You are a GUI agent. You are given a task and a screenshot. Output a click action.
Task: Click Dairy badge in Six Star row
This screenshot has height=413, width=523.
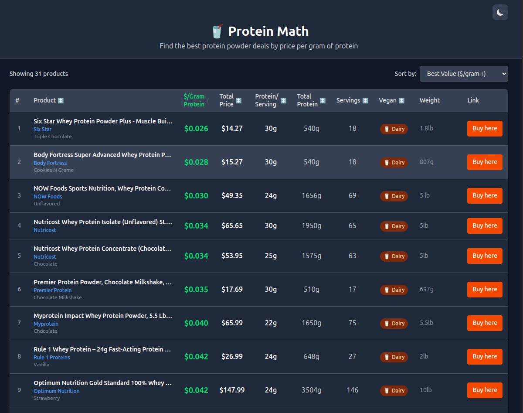coord(394,129)
